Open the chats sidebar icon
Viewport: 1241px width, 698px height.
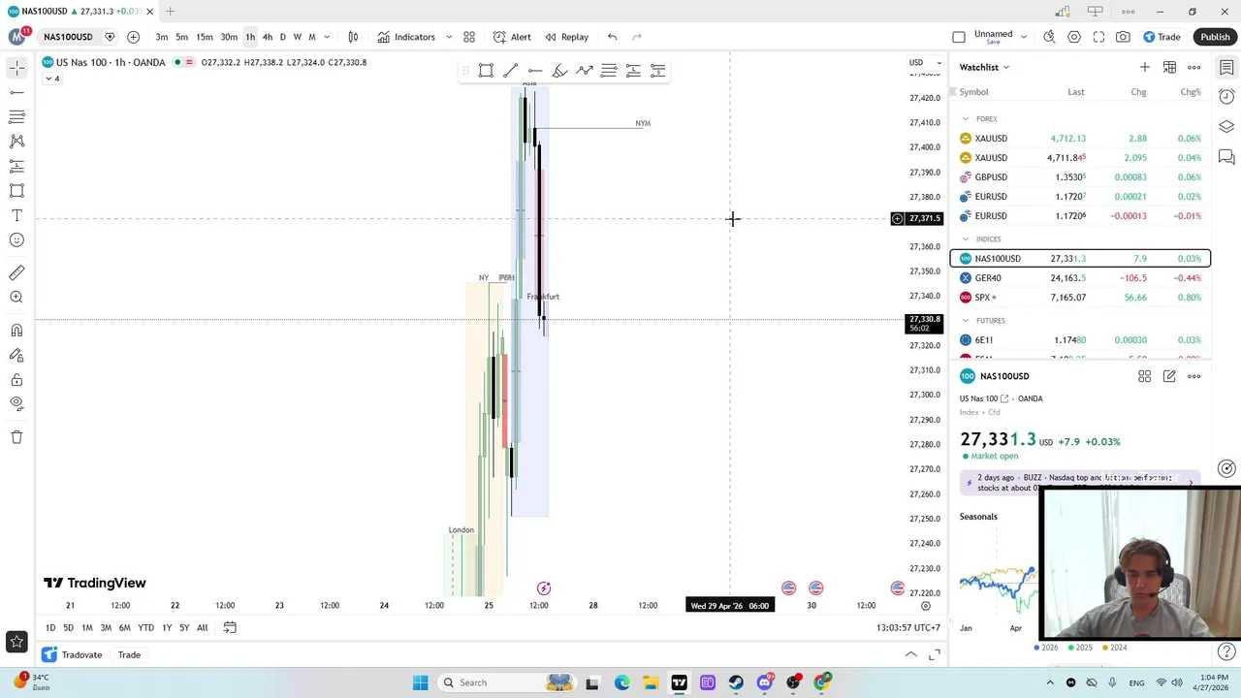[1226, 156]
